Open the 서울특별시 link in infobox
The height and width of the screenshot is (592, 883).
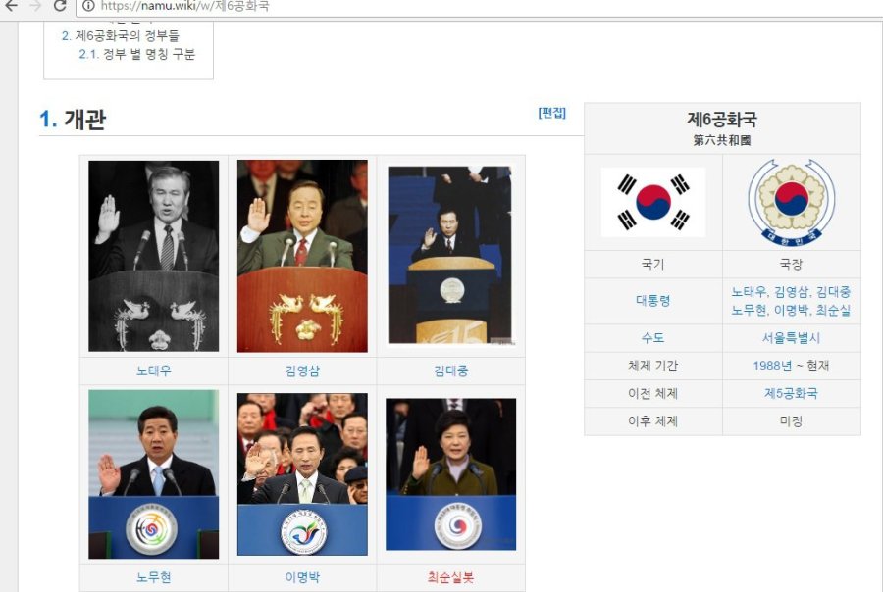(x=791, y=338)
